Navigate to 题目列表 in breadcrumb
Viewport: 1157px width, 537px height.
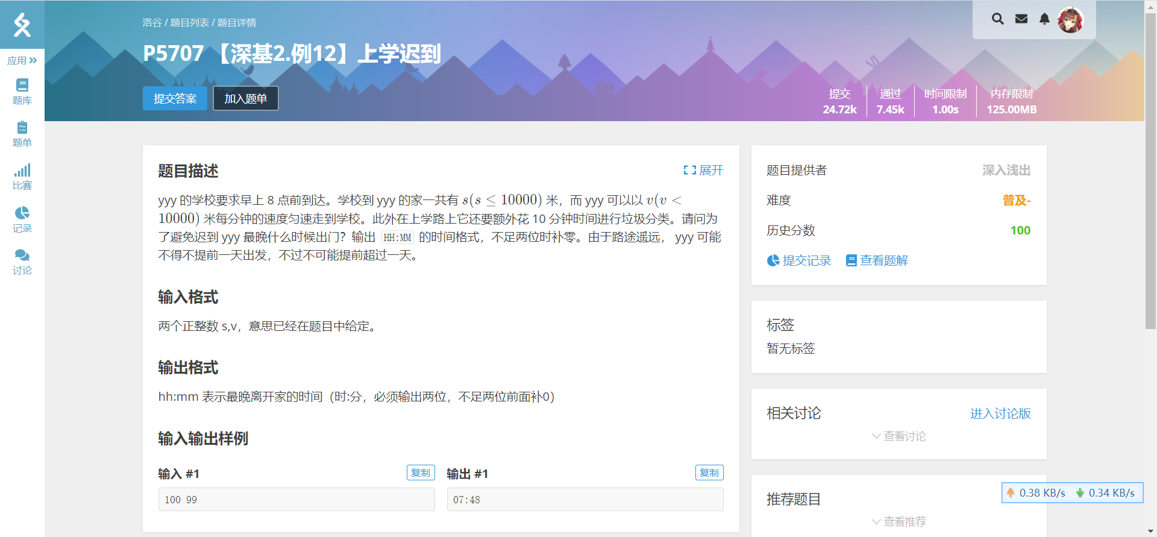tap(189, 23)
